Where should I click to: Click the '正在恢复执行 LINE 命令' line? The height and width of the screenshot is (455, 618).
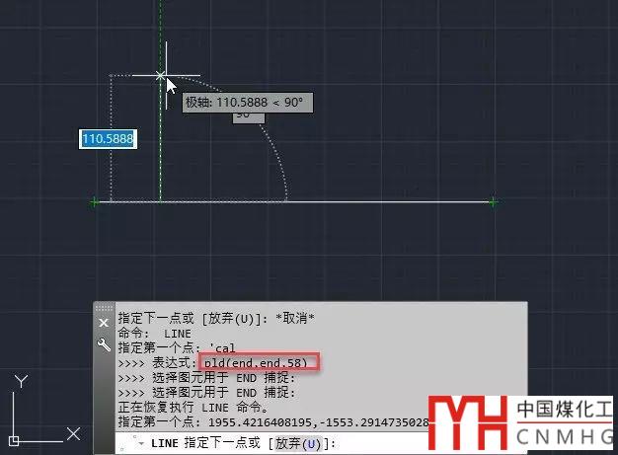coord(193,408)
